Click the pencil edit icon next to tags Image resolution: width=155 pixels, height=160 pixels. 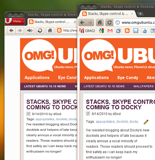coord(146,122)
